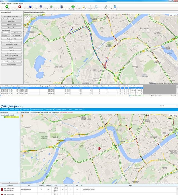Screen dimensions: 178x195
Task: Click the green edit icon in Lista terminali panel
Action: [17, 113]
